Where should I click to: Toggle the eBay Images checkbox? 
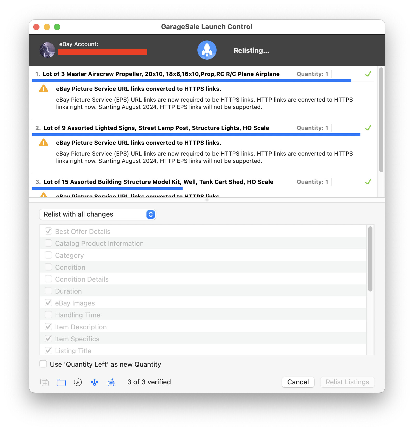(48, 303)
